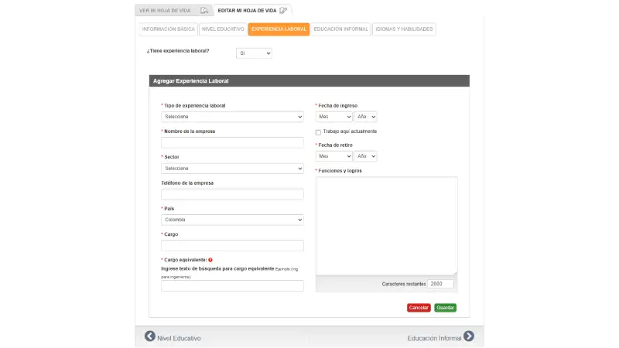Click the pencil icon on Editar Mi Hoja de Vida
The image size is (619, 348).
coord(283,10)
